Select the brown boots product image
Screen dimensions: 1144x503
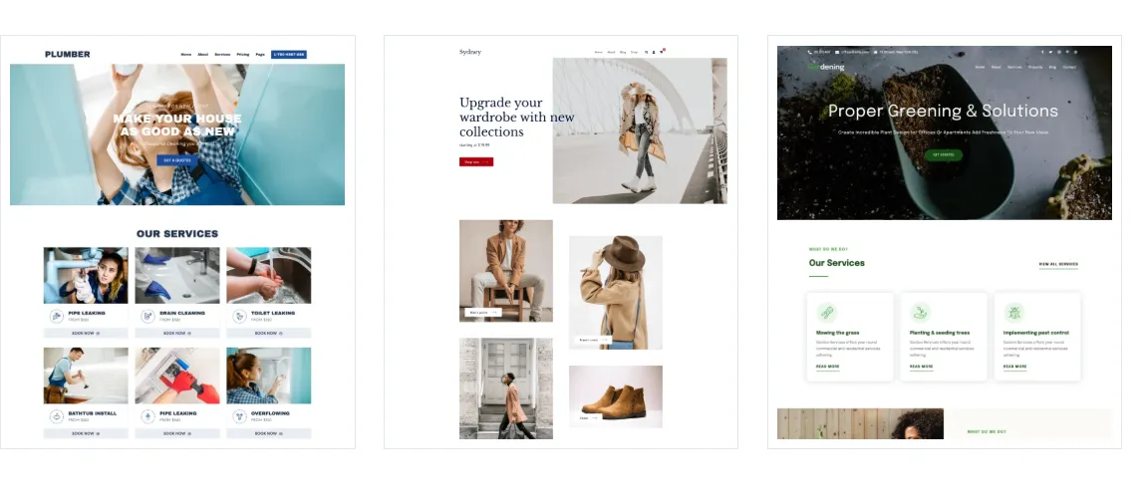[615, 395]
